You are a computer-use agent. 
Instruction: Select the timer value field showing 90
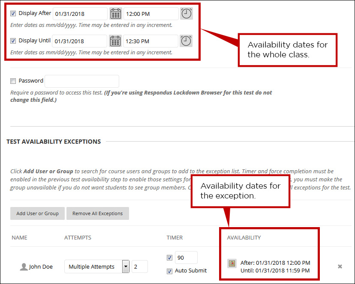(x=186, y=257)
